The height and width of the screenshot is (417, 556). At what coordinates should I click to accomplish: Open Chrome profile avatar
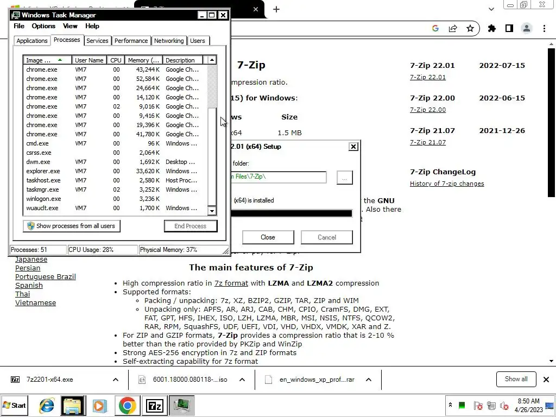[x=527, y=28]
